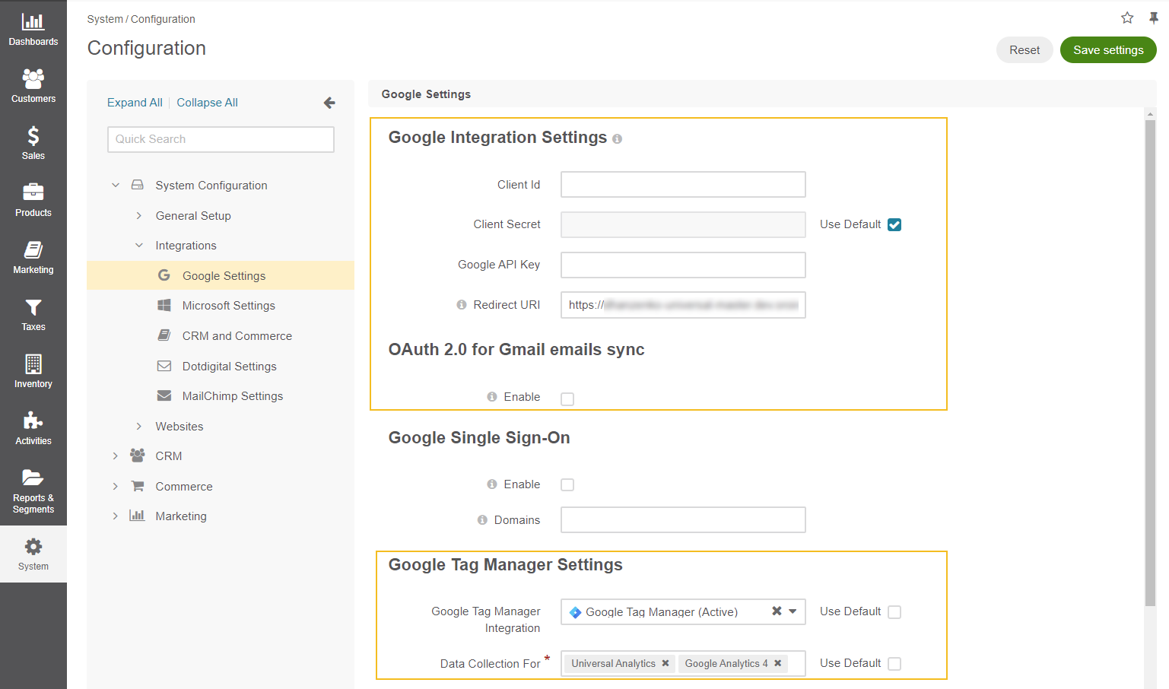
Task: Show info tooltip for Redirect URI
Action: pos(462,305)
